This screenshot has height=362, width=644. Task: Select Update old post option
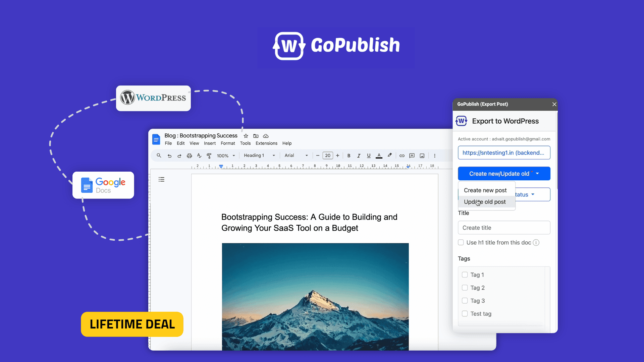coord(485,202)
